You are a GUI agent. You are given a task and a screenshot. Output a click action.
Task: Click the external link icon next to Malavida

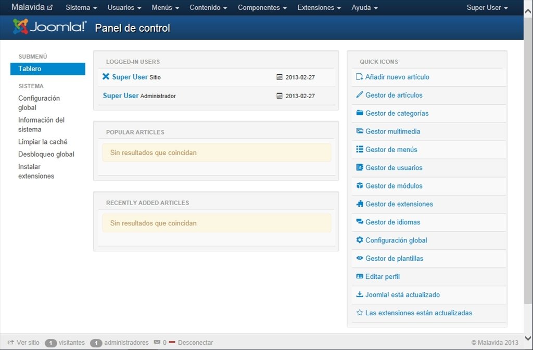pyautogui.click(x=49, y=7)
